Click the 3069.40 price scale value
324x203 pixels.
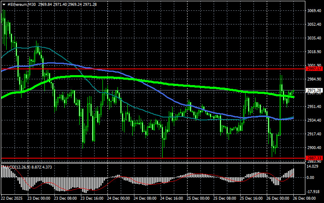tap(314, 11)
